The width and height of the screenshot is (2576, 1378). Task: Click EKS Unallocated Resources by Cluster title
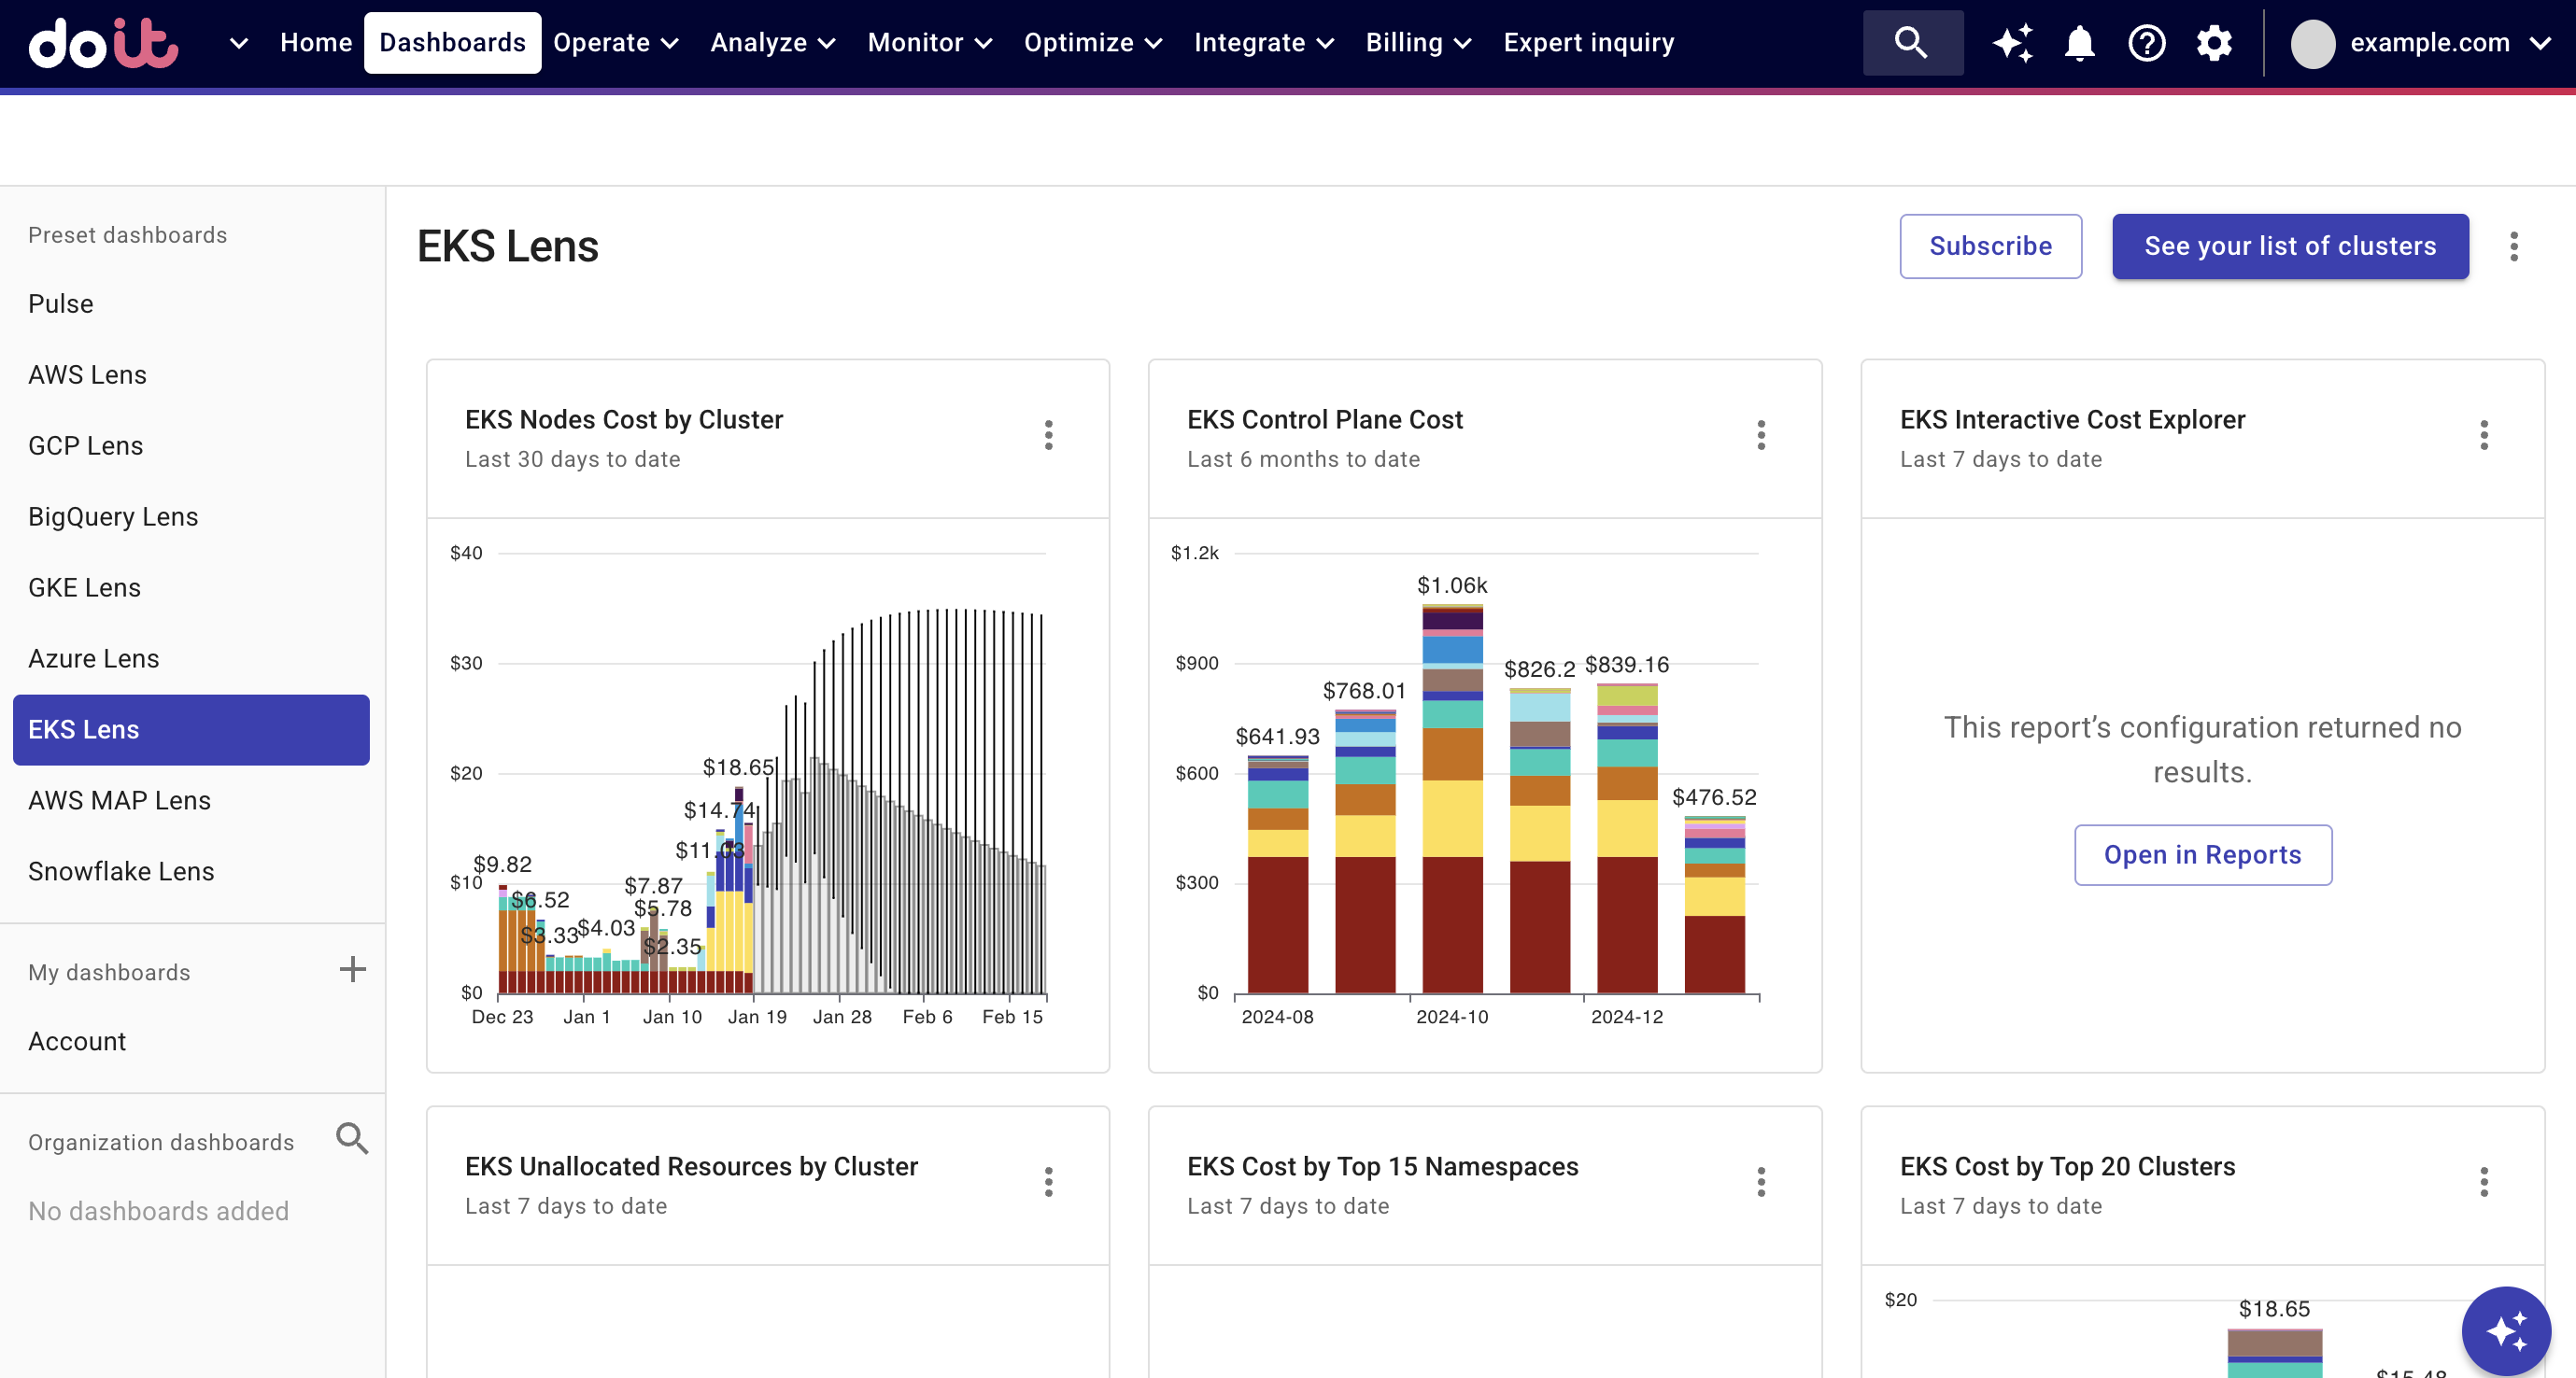[691, 1166]
